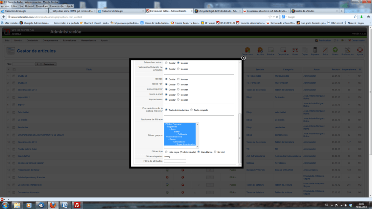Open the Preferencias toolbar icon
Viewport: 372px width, 209px height.
348,51
